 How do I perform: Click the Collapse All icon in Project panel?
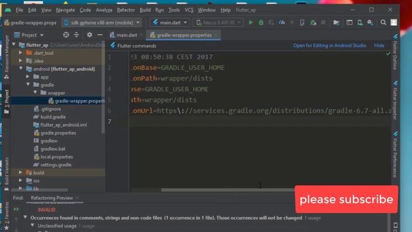pos(77,35)
